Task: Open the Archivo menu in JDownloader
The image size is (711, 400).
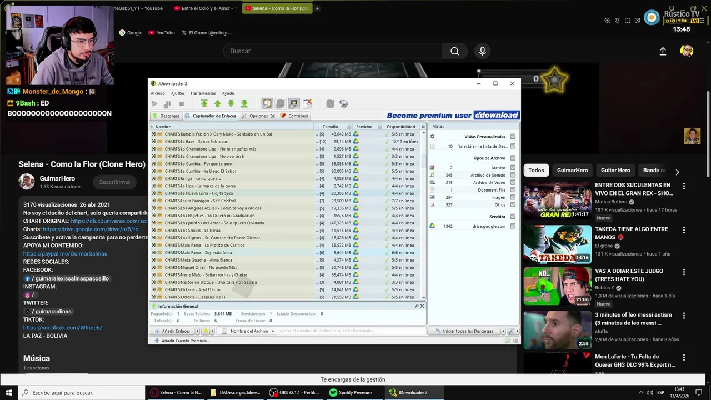Action: (x=158, y=93)
